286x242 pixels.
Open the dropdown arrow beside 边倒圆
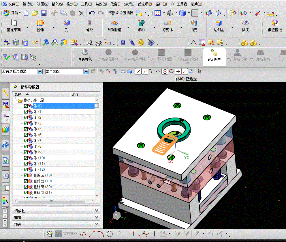click(232, 28)
